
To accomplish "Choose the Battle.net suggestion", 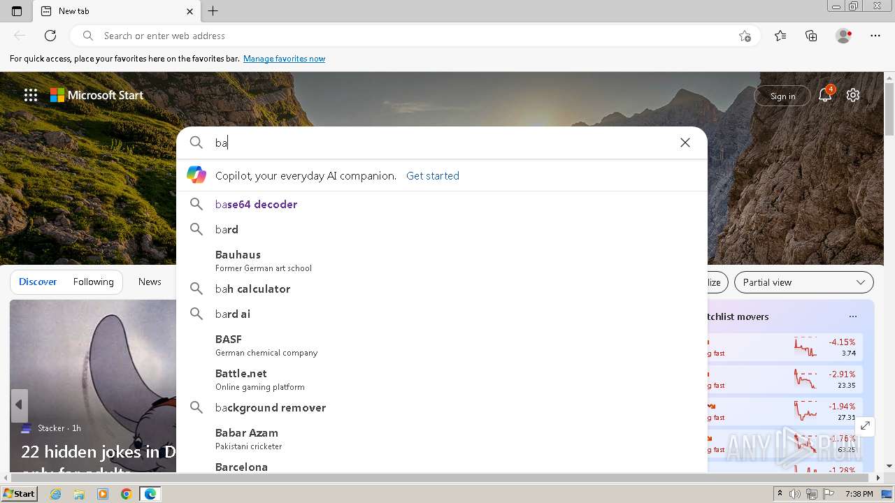I will click(442, 379).
